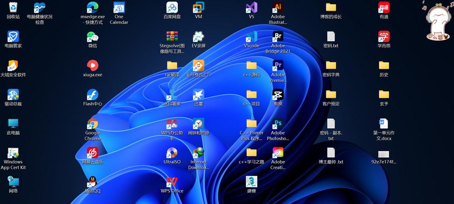
Task: Launch Adobe Premiere icon
Action: [x=278, y=66]
